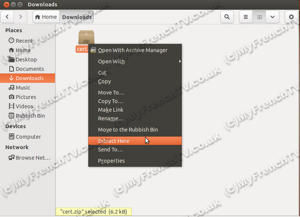Select the cert.zip archive file icon
300x217 pixels.
coord(86,38)
